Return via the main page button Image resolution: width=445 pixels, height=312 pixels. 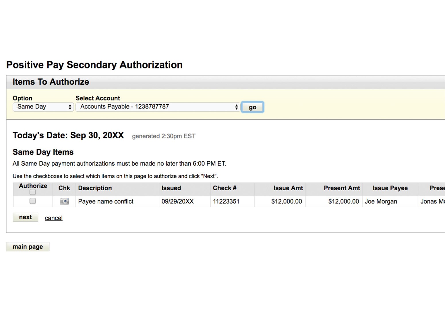pyautogui.click(x=28, y=247)
